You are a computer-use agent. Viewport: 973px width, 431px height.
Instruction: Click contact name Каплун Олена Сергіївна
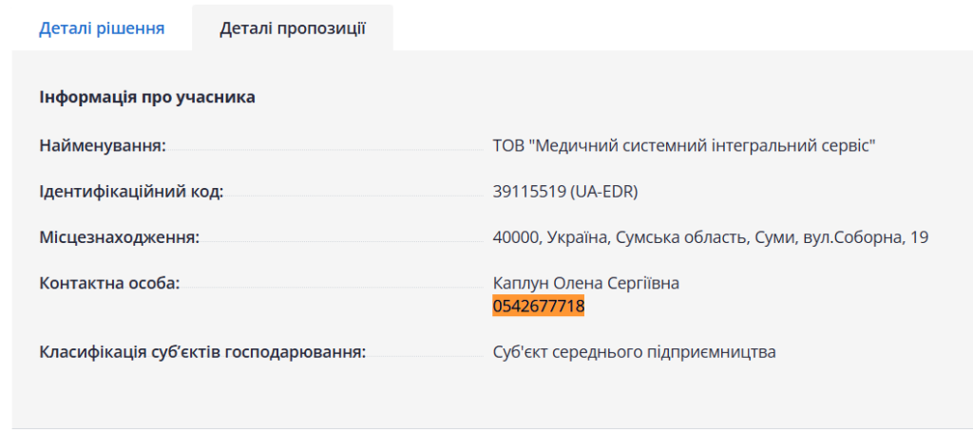[586, 283]
